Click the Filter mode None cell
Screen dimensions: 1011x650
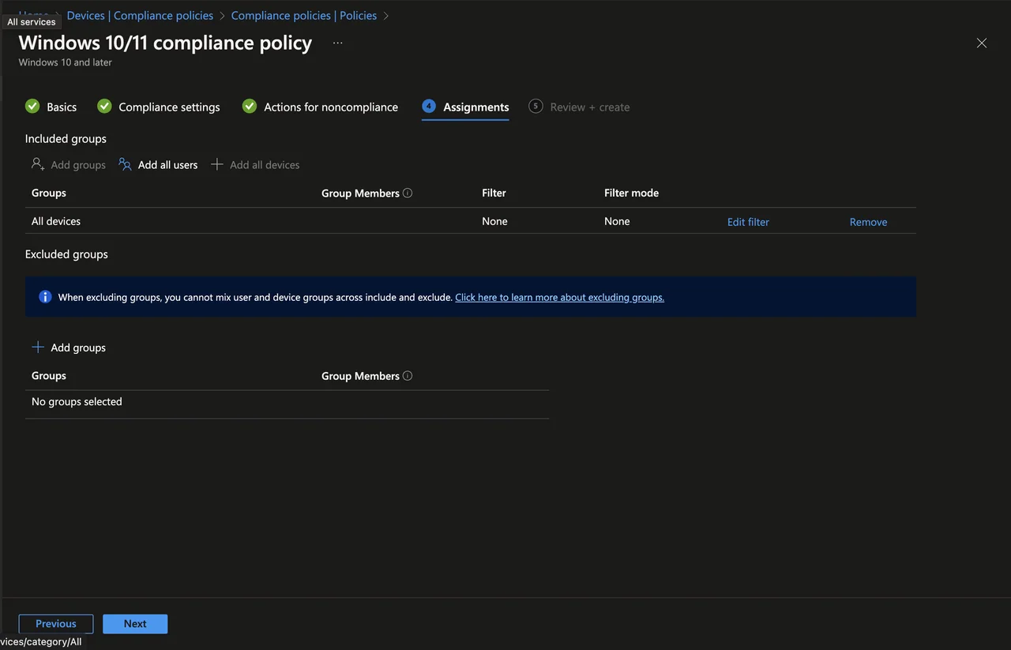point(617,221)
